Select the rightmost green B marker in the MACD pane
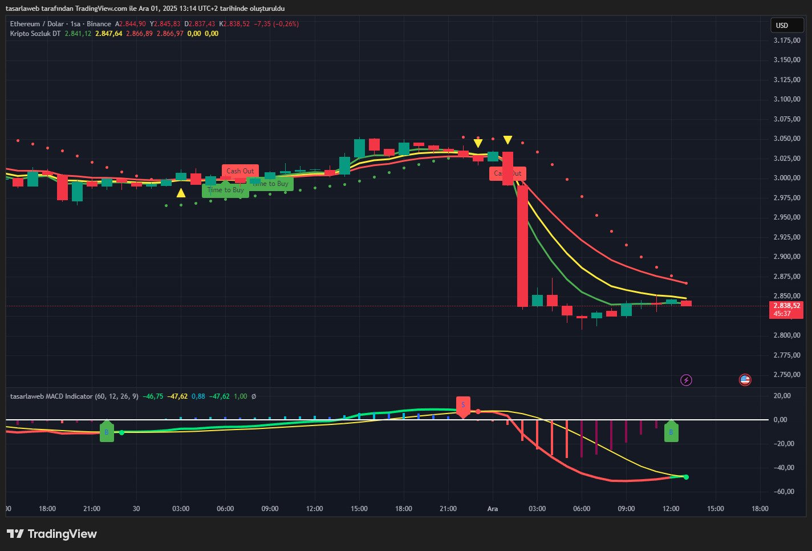 671,432
